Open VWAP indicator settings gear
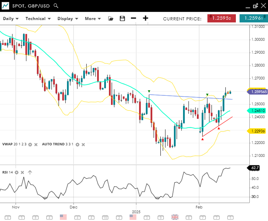 [x=30, y=144]
